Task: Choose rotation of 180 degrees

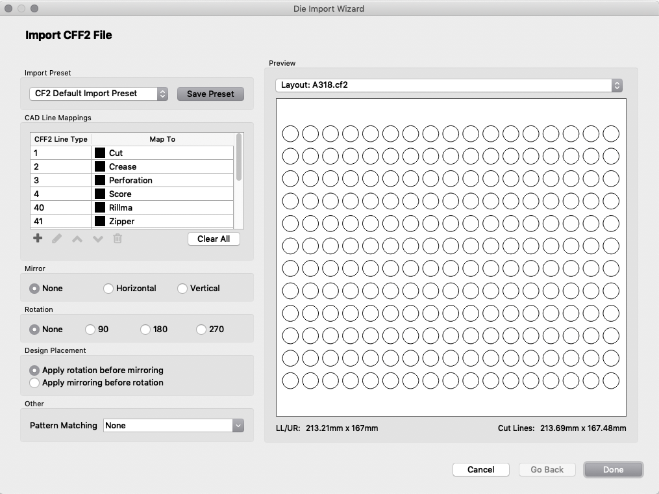Action: click(x=145, y=330)
